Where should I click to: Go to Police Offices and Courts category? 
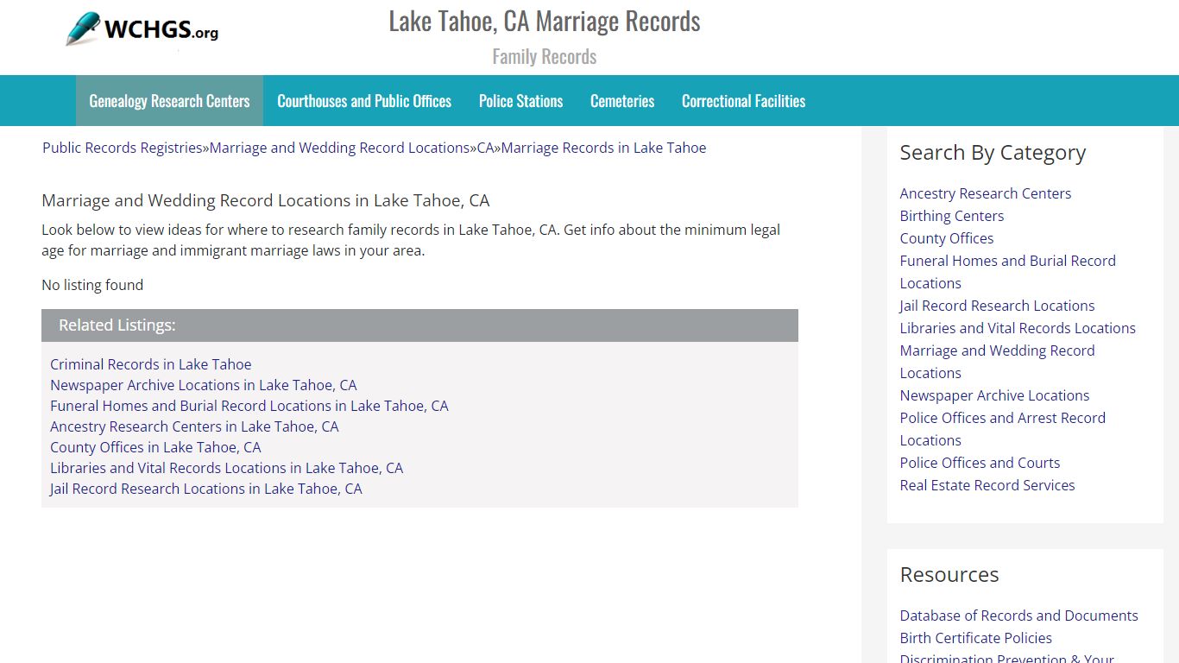pos(980,463)
